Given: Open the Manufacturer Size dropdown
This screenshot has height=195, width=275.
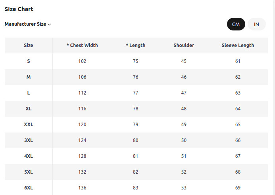Looking at the screenshot, I should 28,24.
